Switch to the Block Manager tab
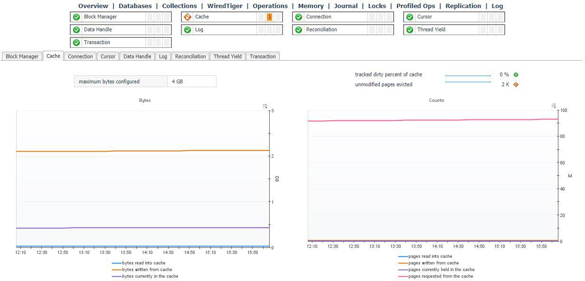The height and width of the screenshot is (281, 585). click(22, 56)
